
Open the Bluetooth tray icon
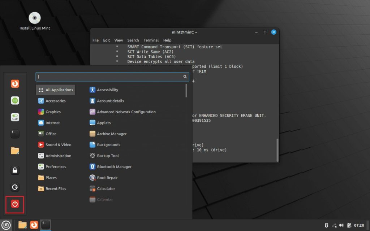point(326,225)
